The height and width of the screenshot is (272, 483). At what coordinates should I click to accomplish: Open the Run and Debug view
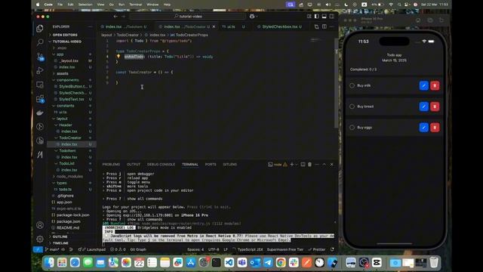click(x=40, y=70)
